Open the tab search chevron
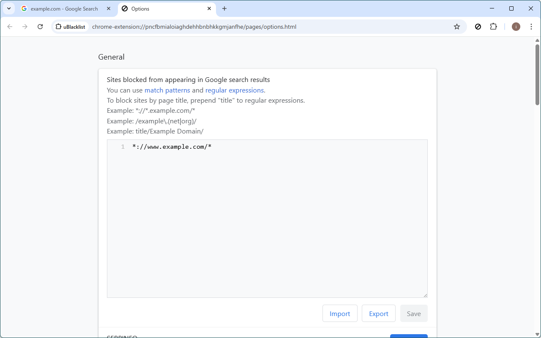541x338 pixels. (x=8, y=8)
